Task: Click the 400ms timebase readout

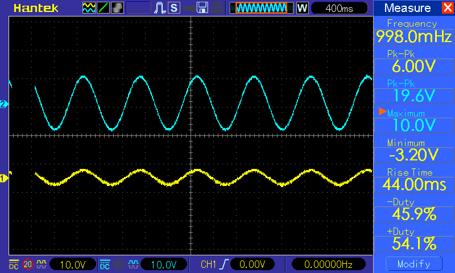Action: [x=339, y=8]
